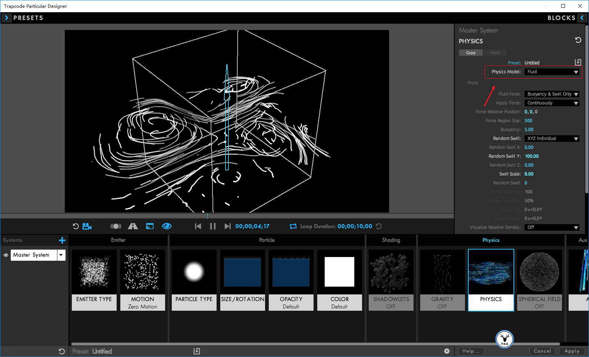
Task: Toggle loop playback icon
Action: click(293, 226)
